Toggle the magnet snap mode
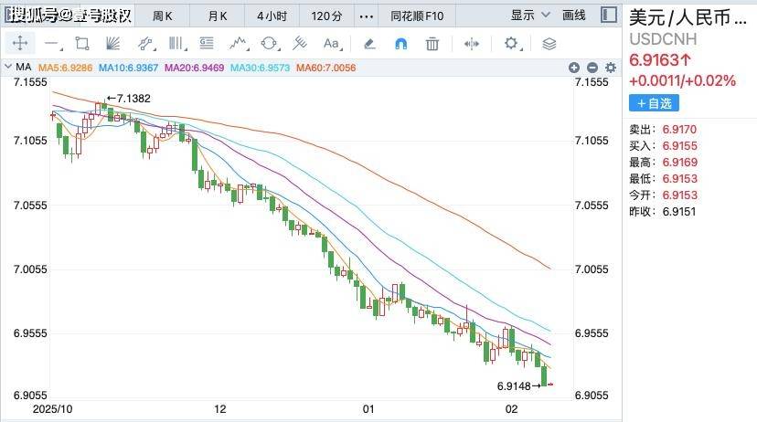The width and height of the screenshot is (757, 422). click(x=400, y=43)
